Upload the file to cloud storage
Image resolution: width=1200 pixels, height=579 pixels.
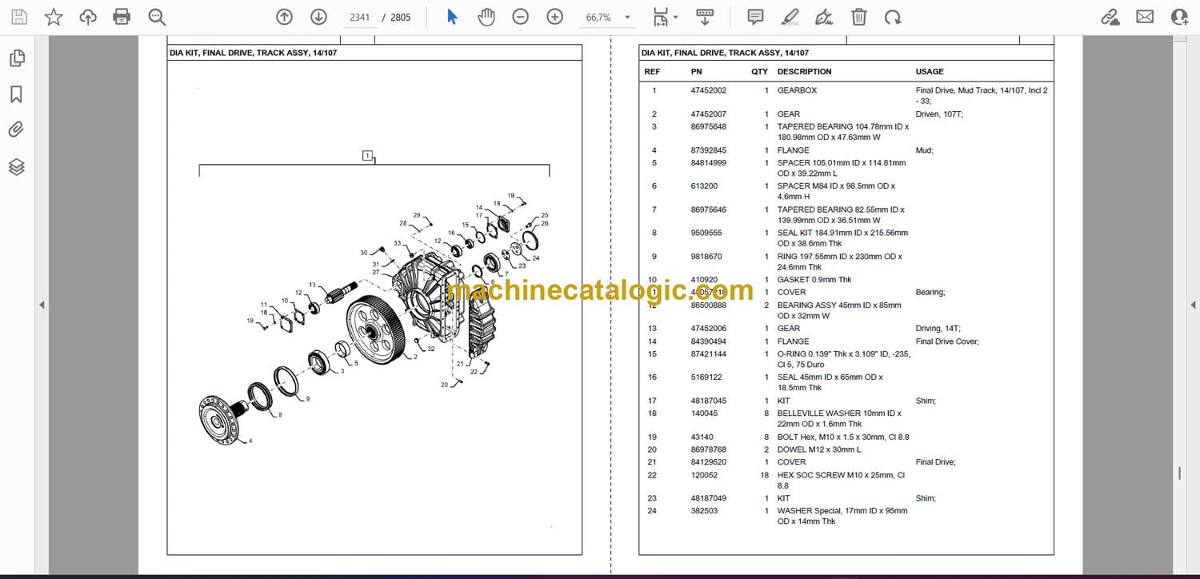point(88,17)
